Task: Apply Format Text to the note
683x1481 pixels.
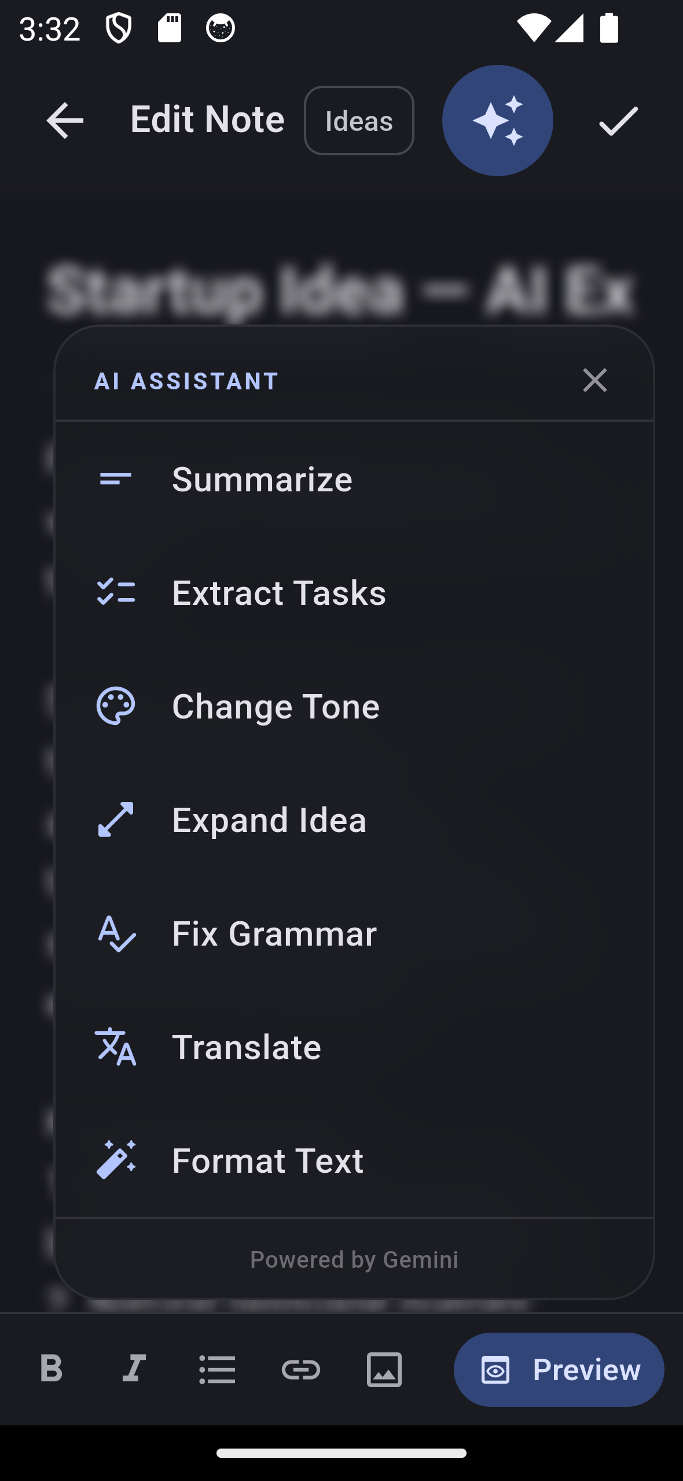Action: (354, 1161)
